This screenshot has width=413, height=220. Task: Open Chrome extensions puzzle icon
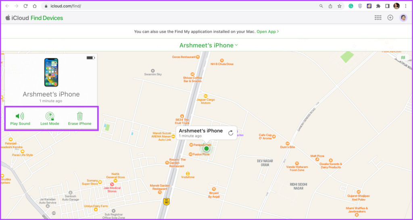coord(378,6)
